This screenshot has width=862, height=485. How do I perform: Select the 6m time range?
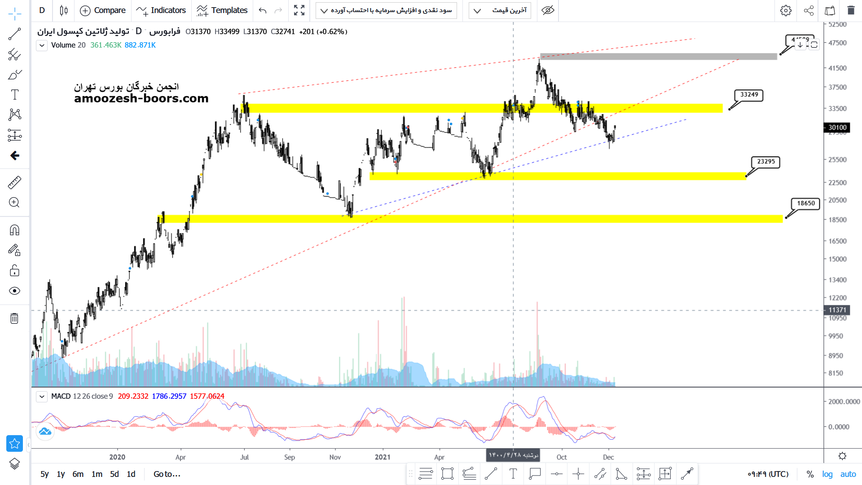point(78,474)
